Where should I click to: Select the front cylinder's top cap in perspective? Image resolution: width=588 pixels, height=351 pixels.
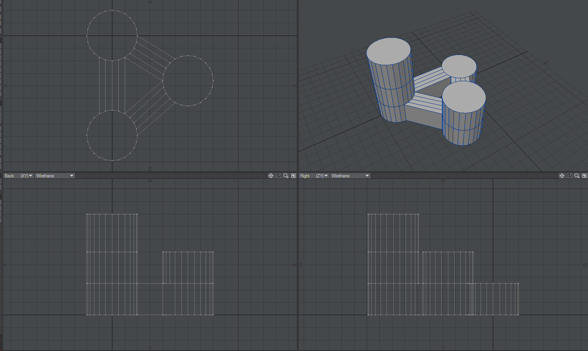tap(464, 97)
